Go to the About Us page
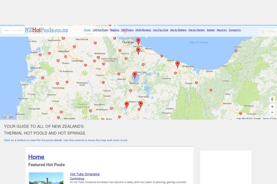 [x=222, y=30]
